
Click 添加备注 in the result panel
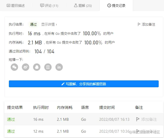click(146, 24)
